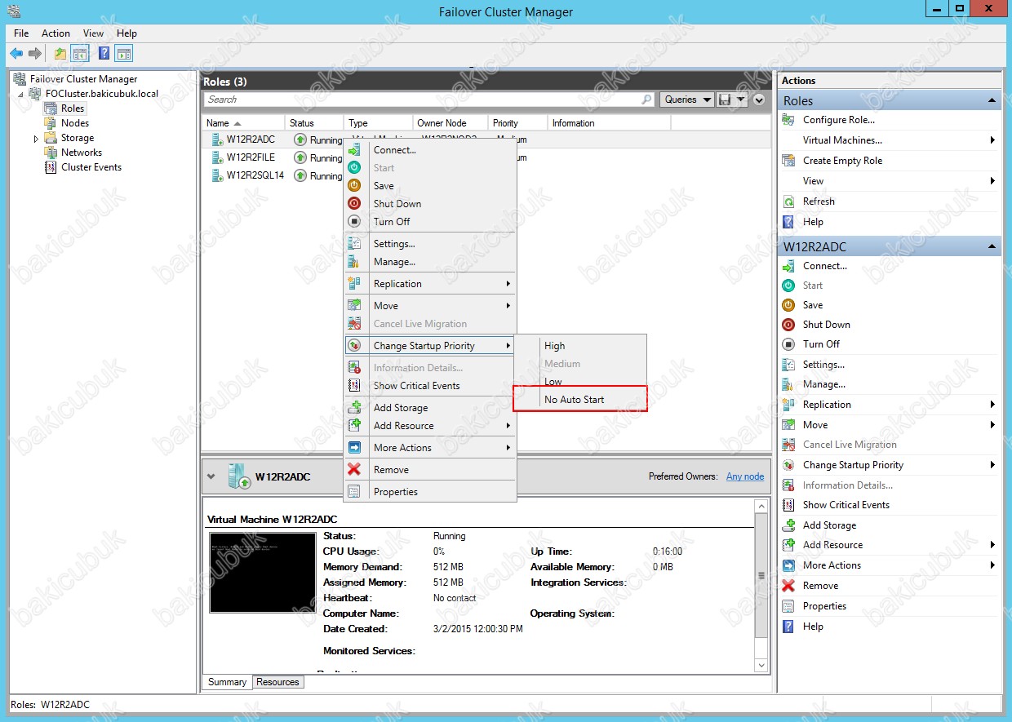
Task: Collapse the W12R2ADC details pane chevron
Action: (211, 476)
